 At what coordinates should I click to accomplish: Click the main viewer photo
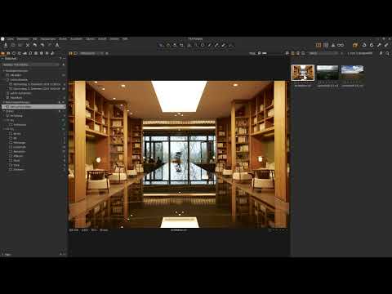(179, 154)
